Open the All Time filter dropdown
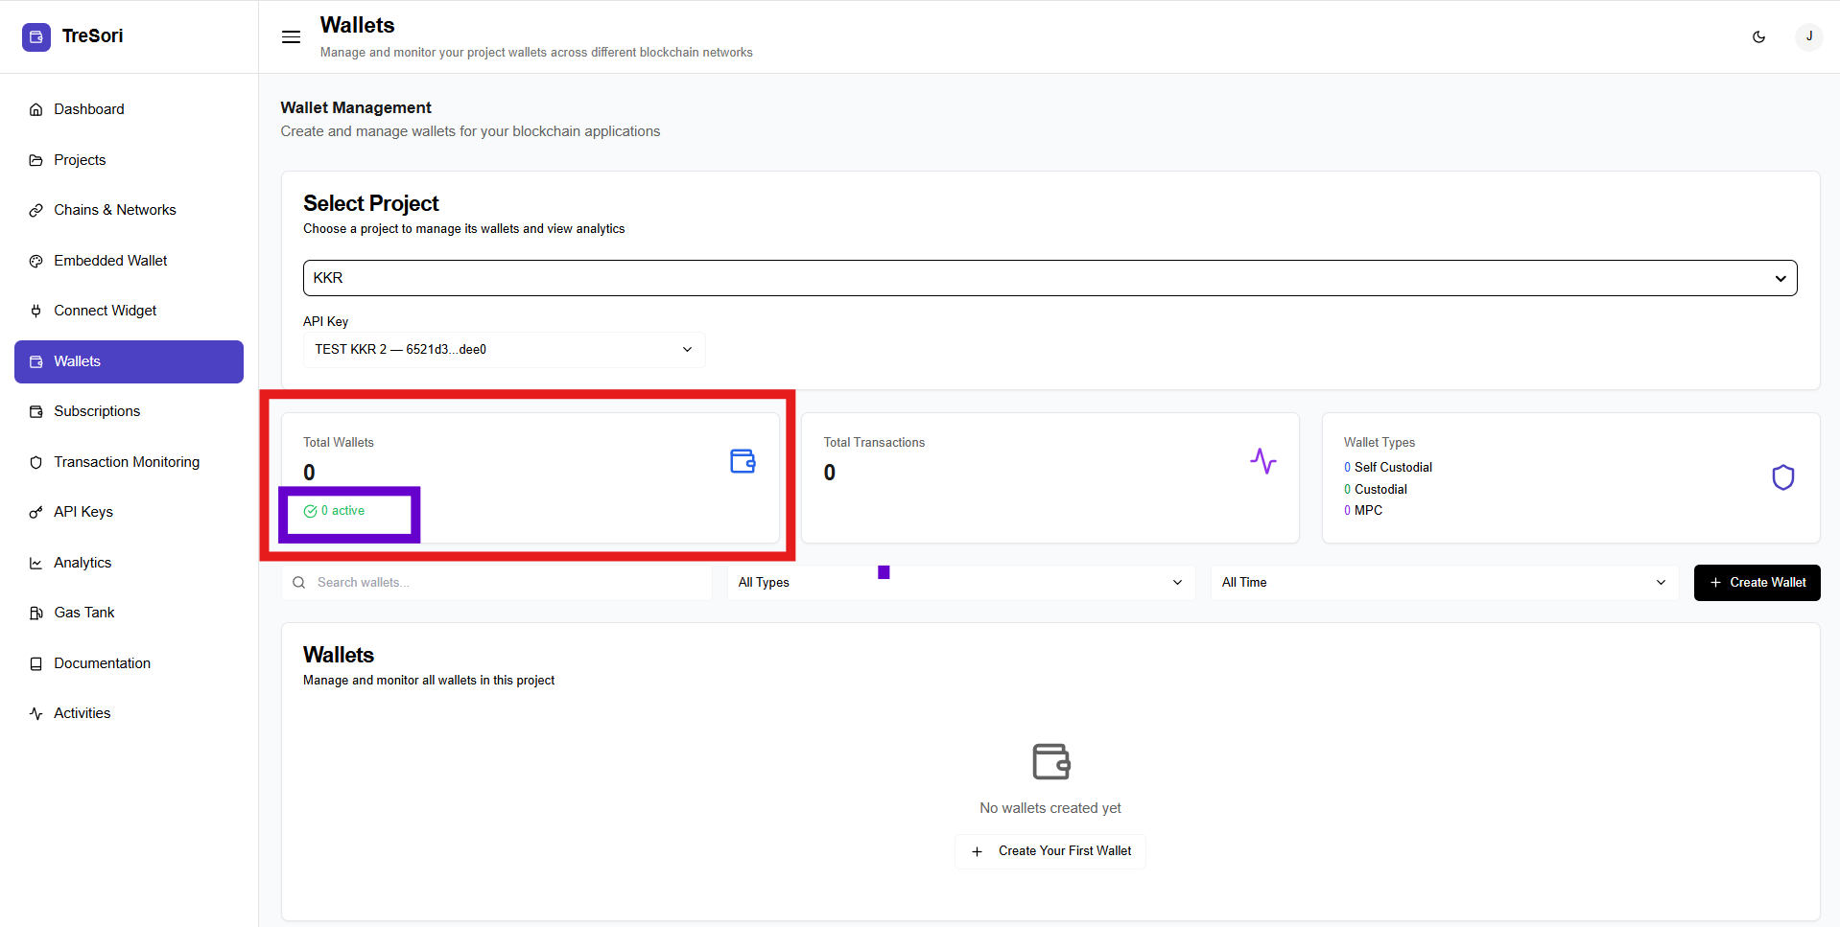This screenshot has height=927, width=1840. click(1443, 583)
